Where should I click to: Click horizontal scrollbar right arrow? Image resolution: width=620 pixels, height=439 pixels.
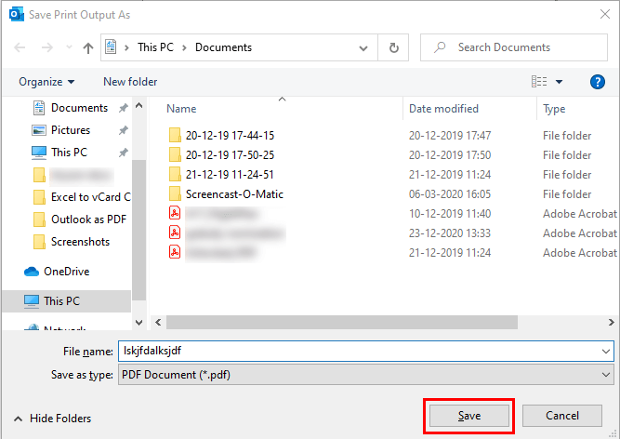[x=612, y=323]
